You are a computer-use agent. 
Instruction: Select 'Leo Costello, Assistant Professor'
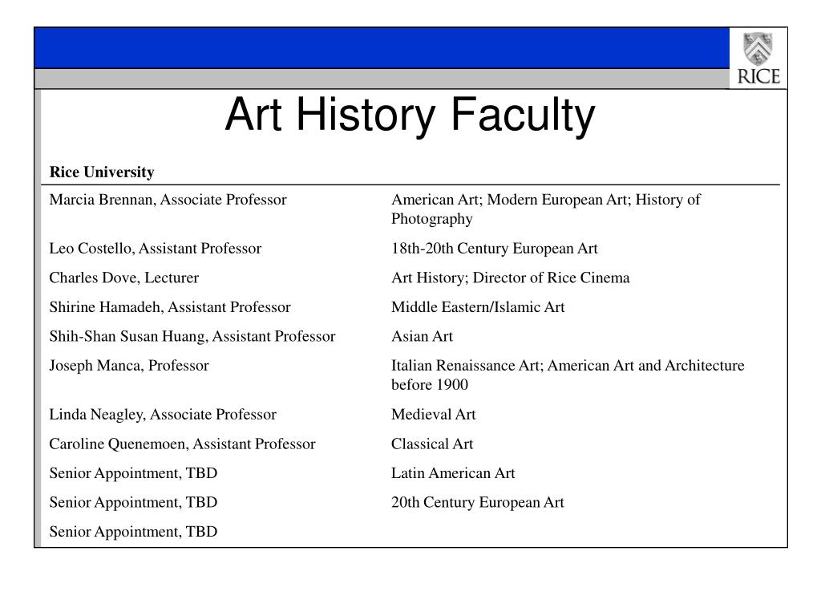(155, 249)
